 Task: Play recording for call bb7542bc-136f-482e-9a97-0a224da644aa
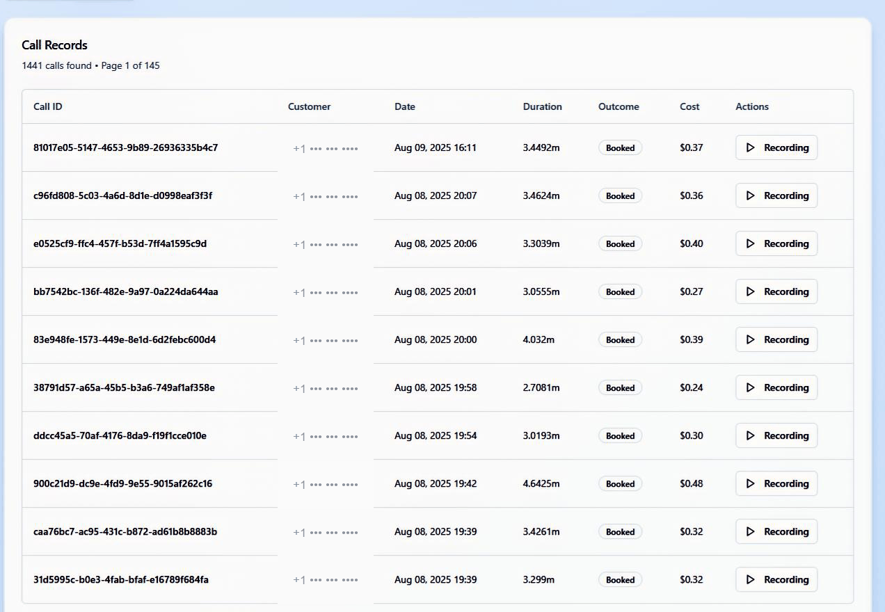[776, 291]
